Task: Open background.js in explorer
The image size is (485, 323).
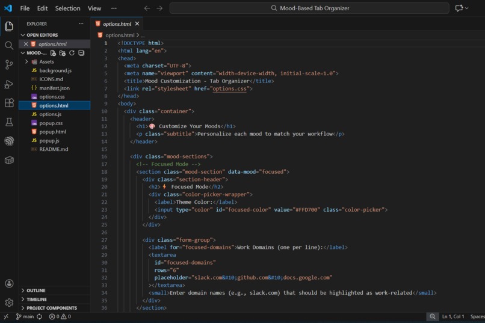Action: tap(55, 70)
